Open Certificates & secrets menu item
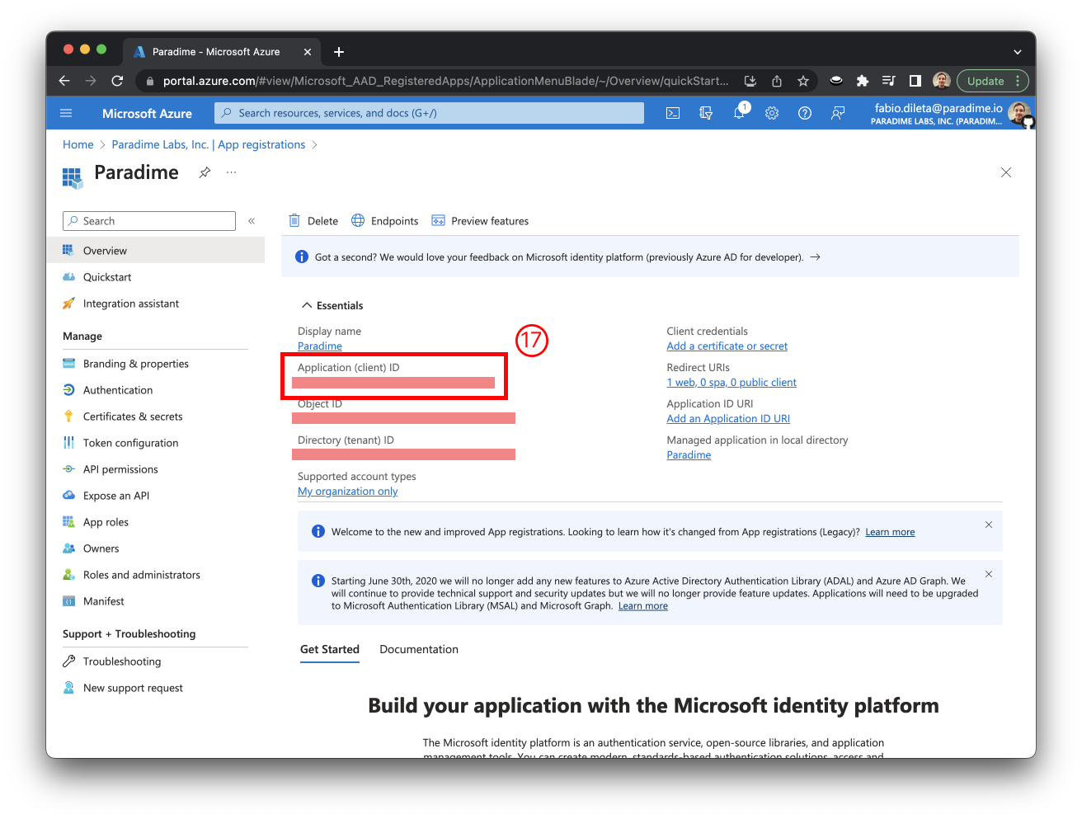 point(133,417)
